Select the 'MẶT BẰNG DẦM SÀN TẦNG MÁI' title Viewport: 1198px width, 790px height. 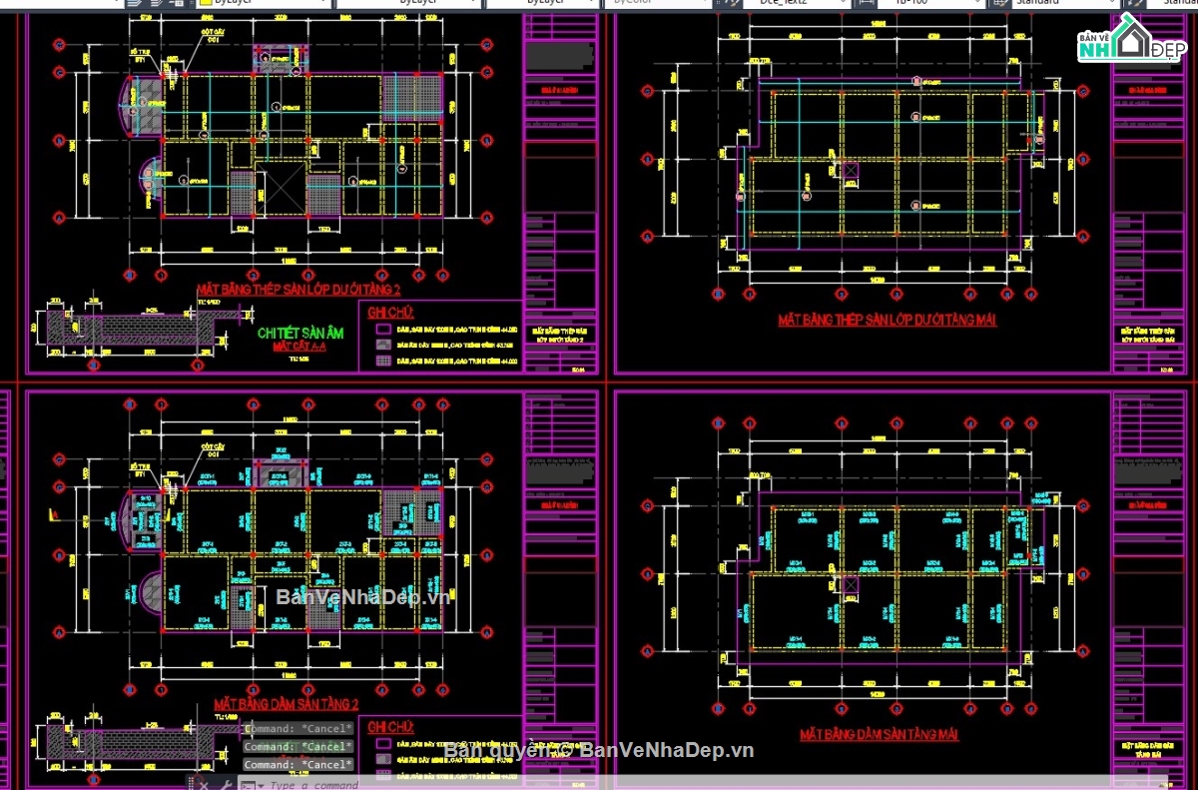[x=879, y=735]
